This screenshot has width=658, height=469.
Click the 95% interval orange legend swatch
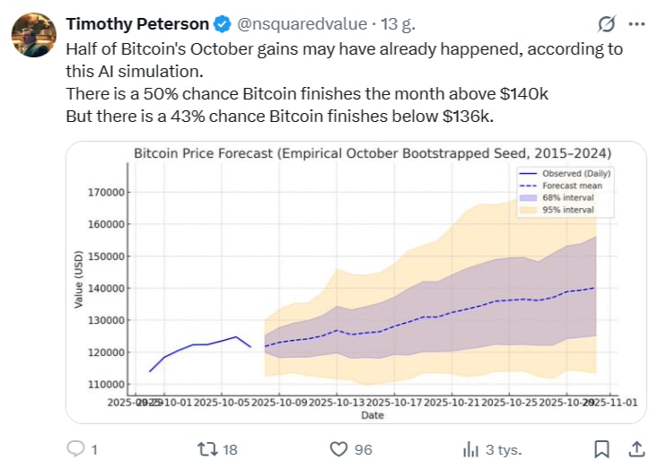coord(529,210)
